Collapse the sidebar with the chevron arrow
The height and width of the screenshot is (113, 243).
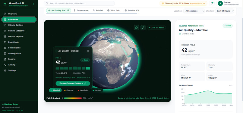(33, 4)
